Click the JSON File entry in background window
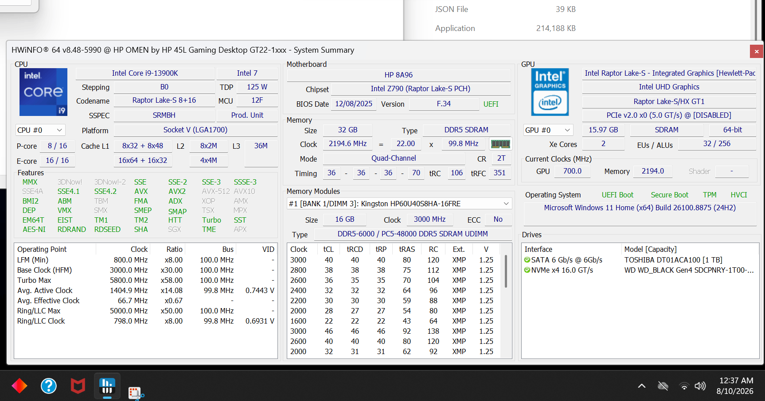Image resolution: width=765 pixels, height=401 pixels. [452, 9]
